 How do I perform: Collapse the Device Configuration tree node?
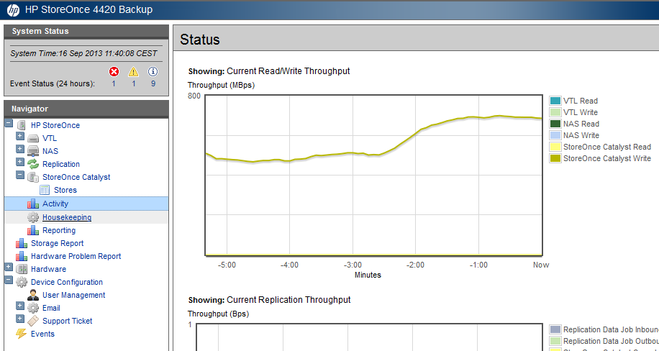9,280
